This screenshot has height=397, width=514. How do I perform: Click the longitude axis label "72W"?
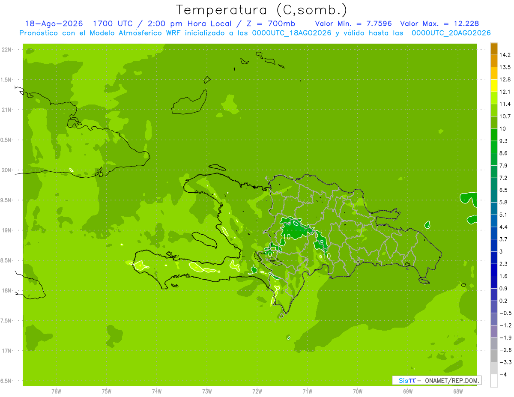[257, 391]
